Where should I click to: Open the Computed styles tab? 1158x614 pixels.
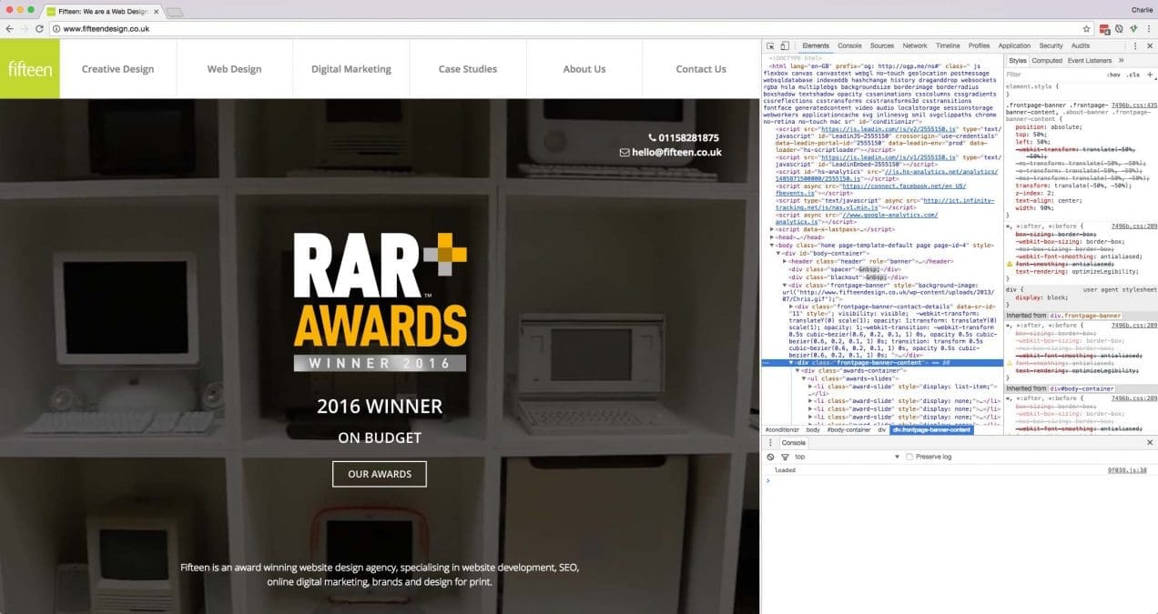(x=1046, y=60)
